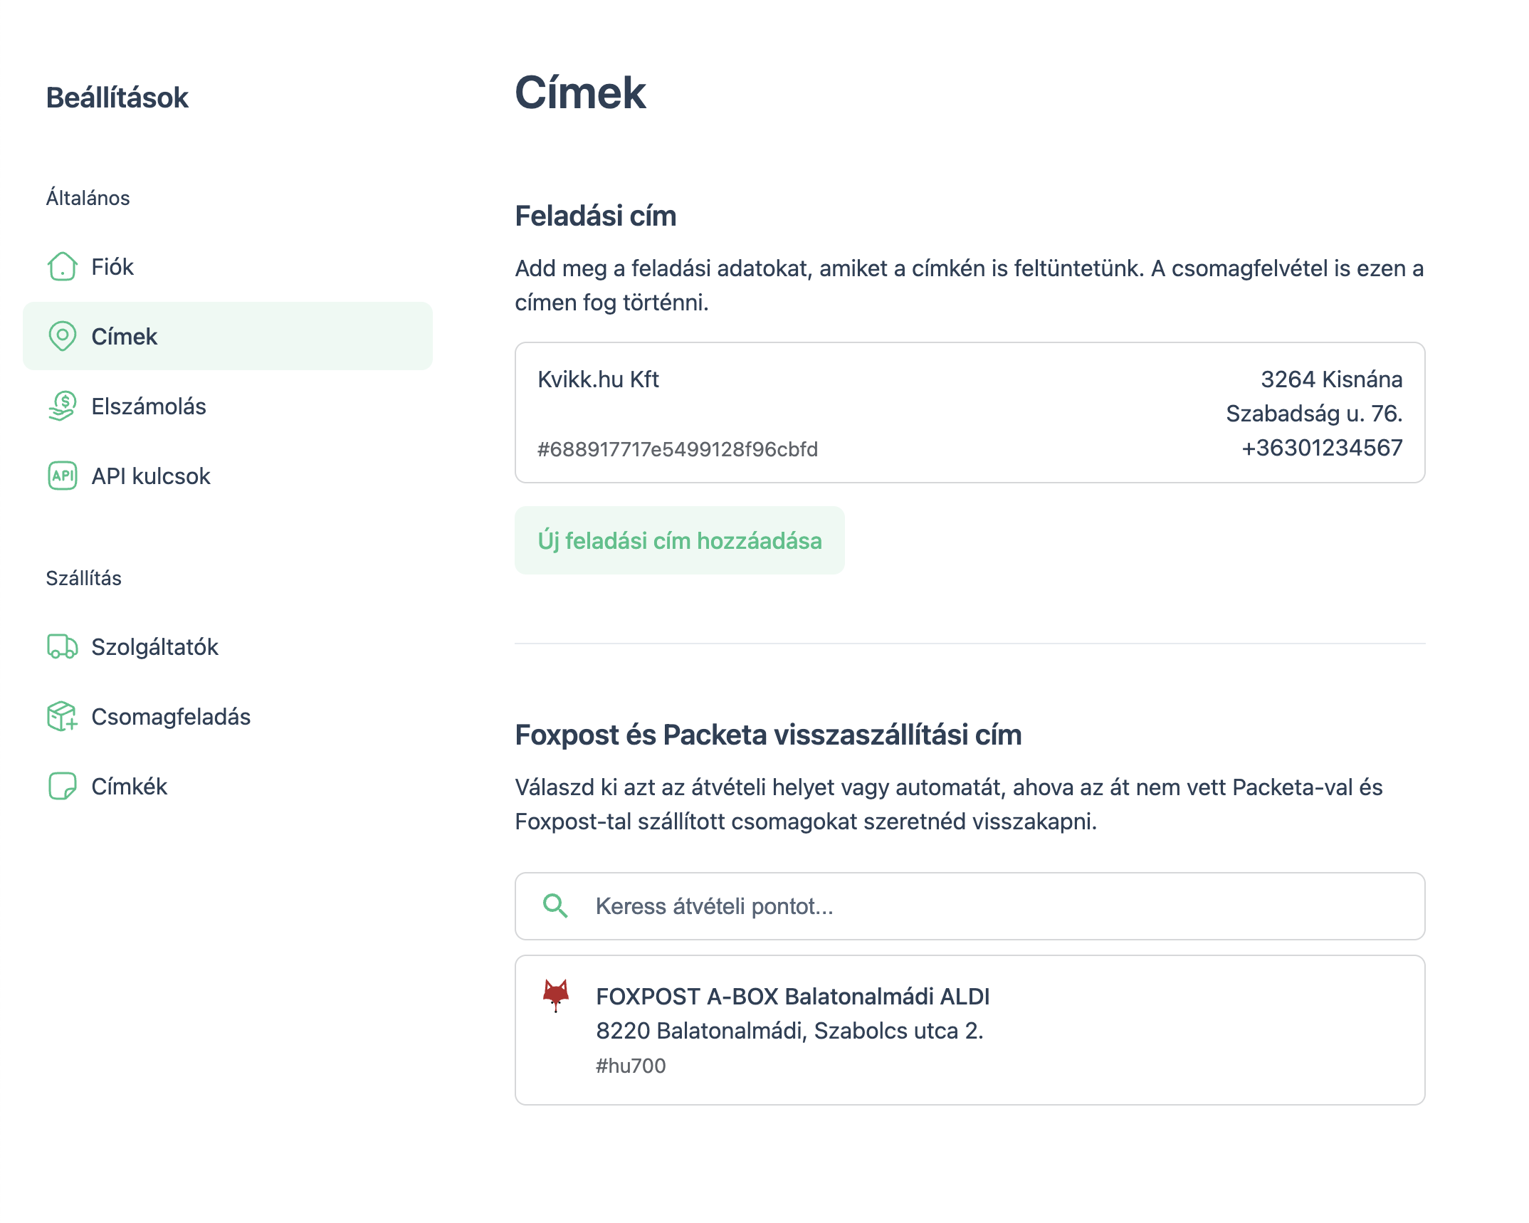1529x1223 pixels.
Task: Click the sticker Címkék icon
Action: (x=62, y=786)
